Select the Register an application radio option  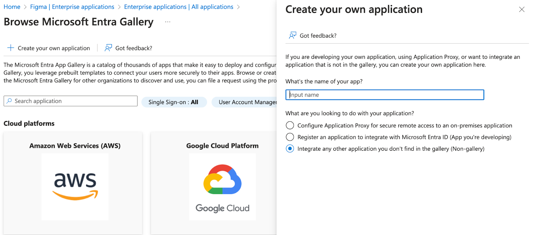290,137
